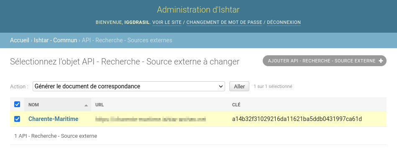Open Ishtar - Commun breadcrumb link
The image size is (397, 152).
(56, 40)
